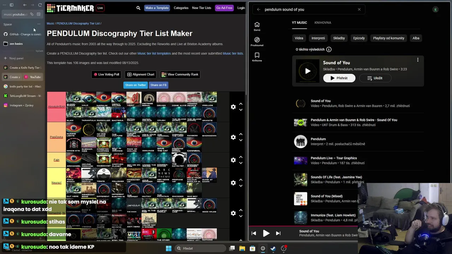Click the split-view icon beside the URL
Image resolution: width=452 pixels, height=254 pixels.
coord(38,14)
